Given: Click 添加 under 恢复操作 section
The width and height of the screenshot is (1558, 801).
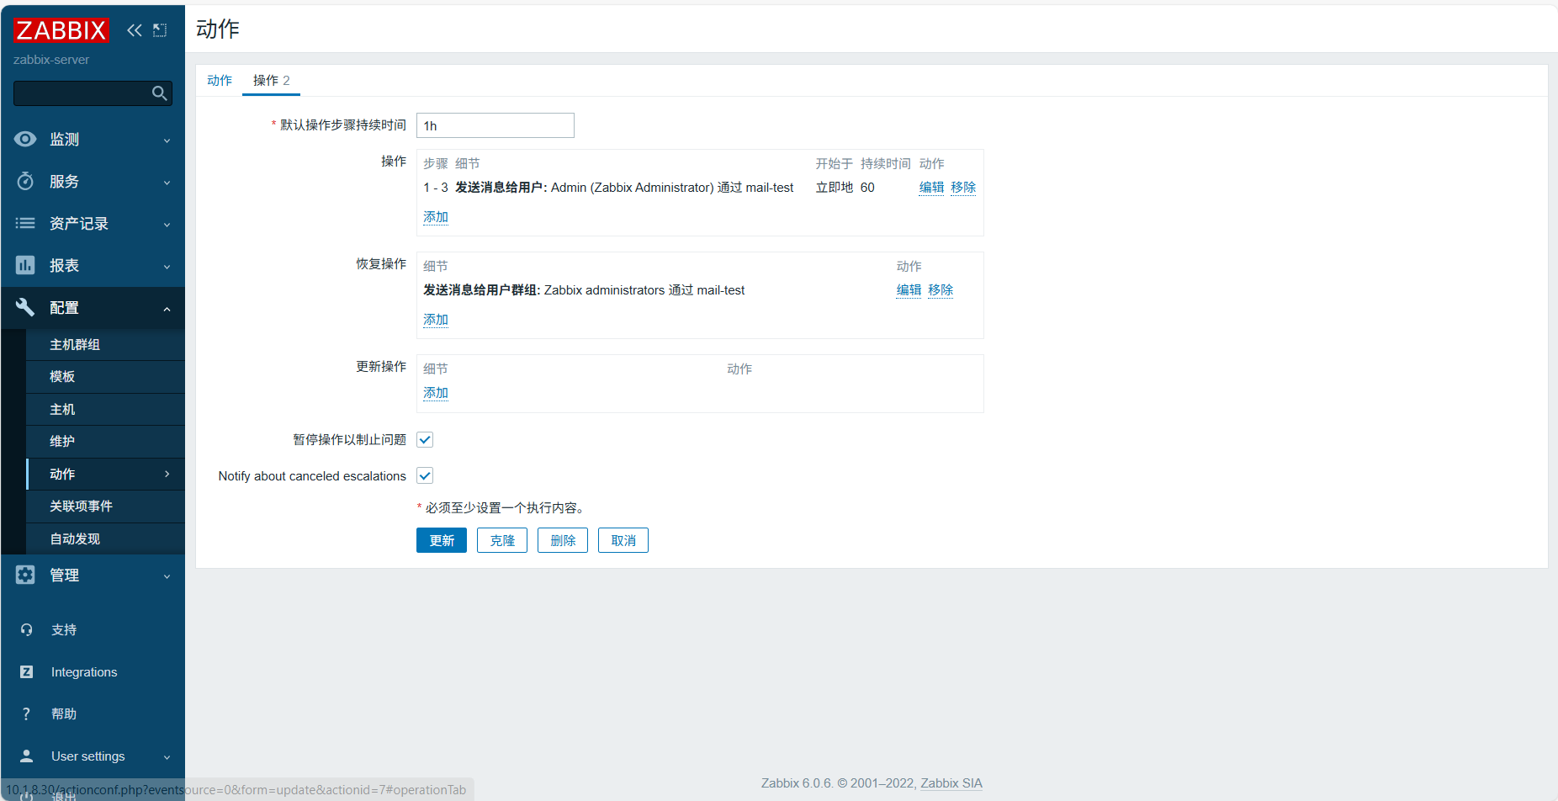Looking at the screenshot, I should 436,320.
